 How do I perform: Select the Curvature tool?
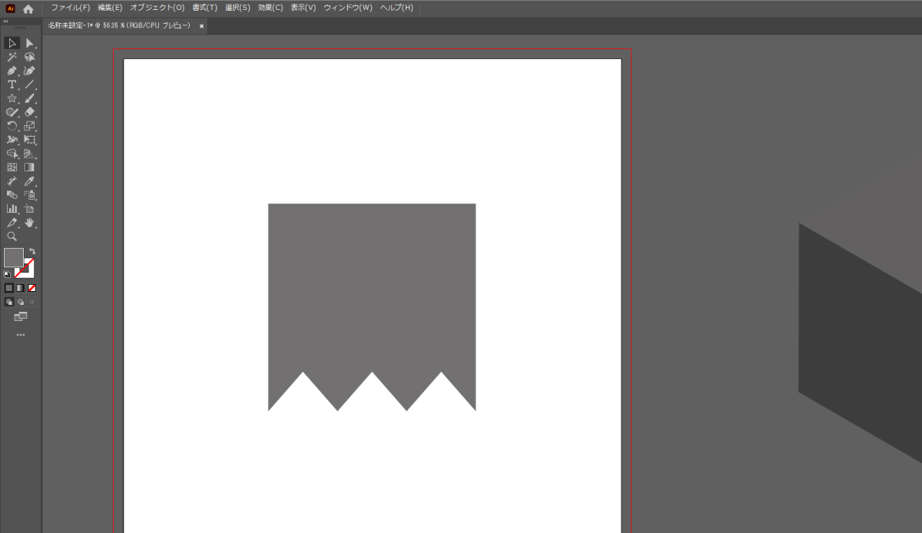(x=30, y=71)
